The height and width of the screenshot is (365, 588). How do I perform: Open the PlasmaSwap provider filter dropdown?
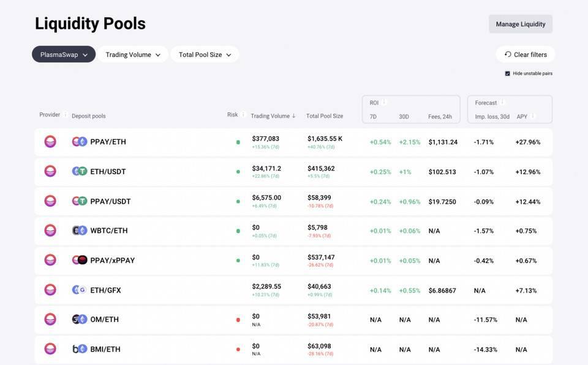pyautogui.click(x=64, y=55)
